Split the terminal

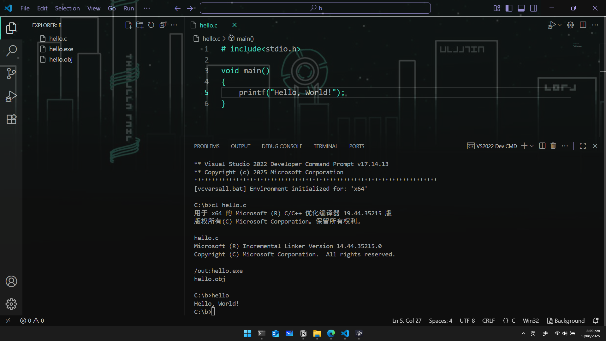click(x=542, y=146)
